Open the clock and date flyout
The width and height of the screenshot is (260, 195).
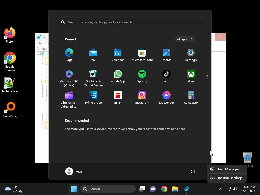tap(248, 189)
